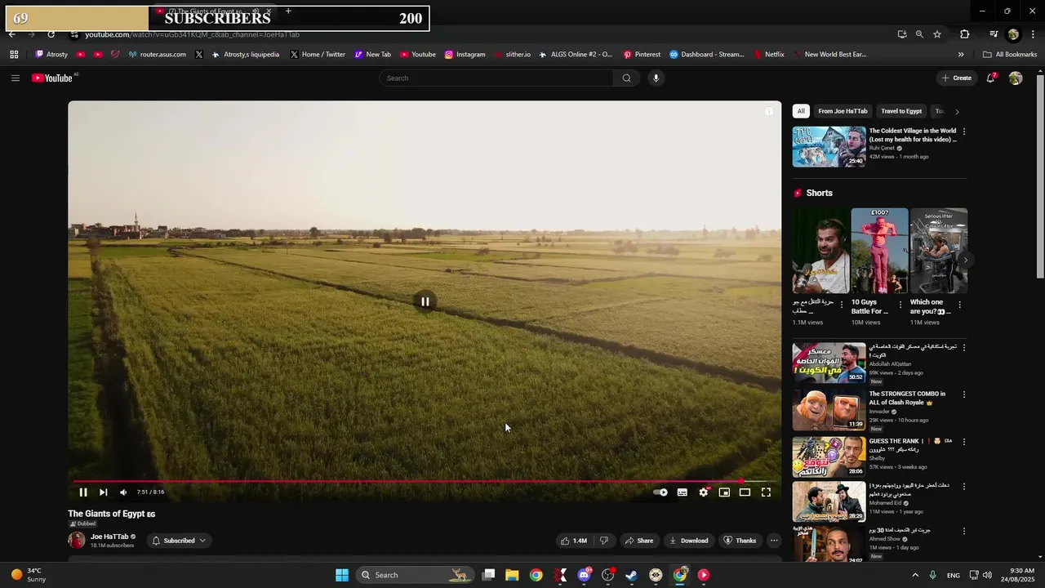The image size is (1045, 588).
Task: Select the All filter chip
Action: [801, 111]
